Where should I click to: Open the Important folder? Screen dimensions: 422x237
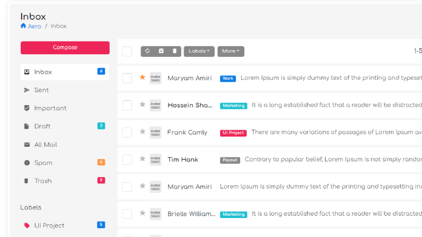65,108
